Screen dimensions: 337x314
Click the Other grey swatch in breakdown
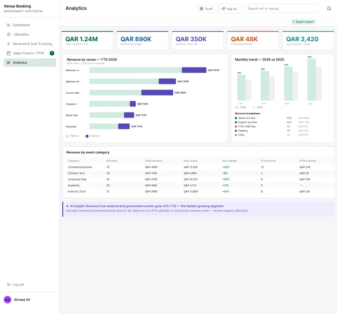tap(236, 135)
